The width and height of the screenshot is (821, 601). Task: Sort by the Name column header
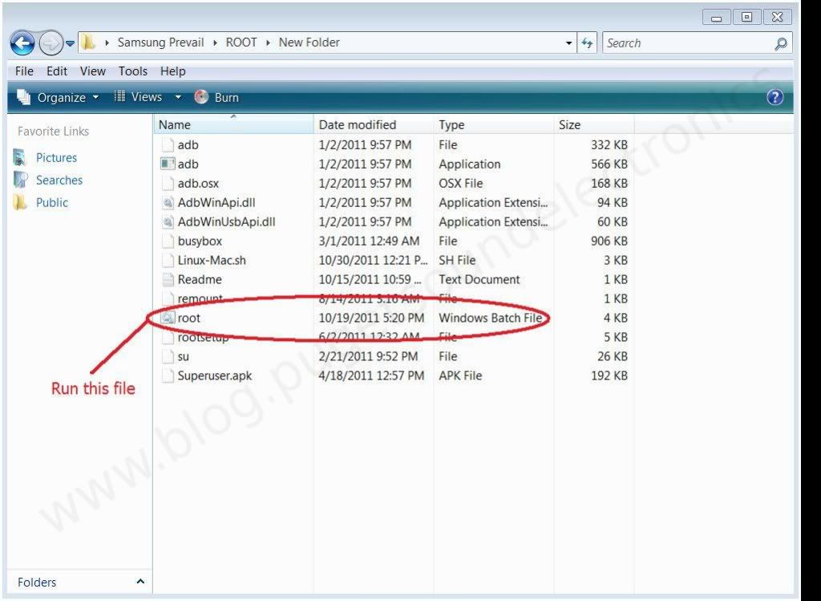pos(234,124)
